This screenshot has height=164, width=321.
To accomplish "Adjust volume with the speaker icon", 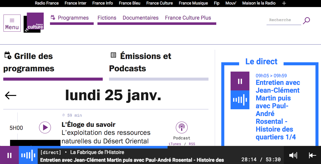I will [x=293, y=155].
